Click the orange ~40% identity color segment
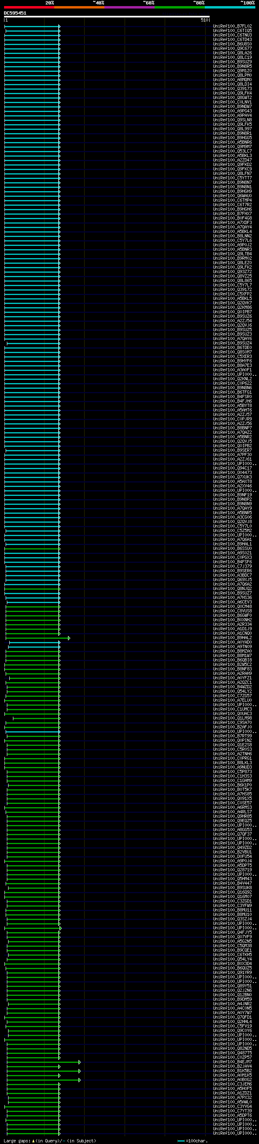 [x=80, y=8]
